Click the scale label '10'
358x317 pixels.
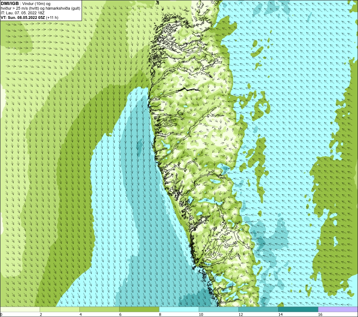tap(201, 314)
